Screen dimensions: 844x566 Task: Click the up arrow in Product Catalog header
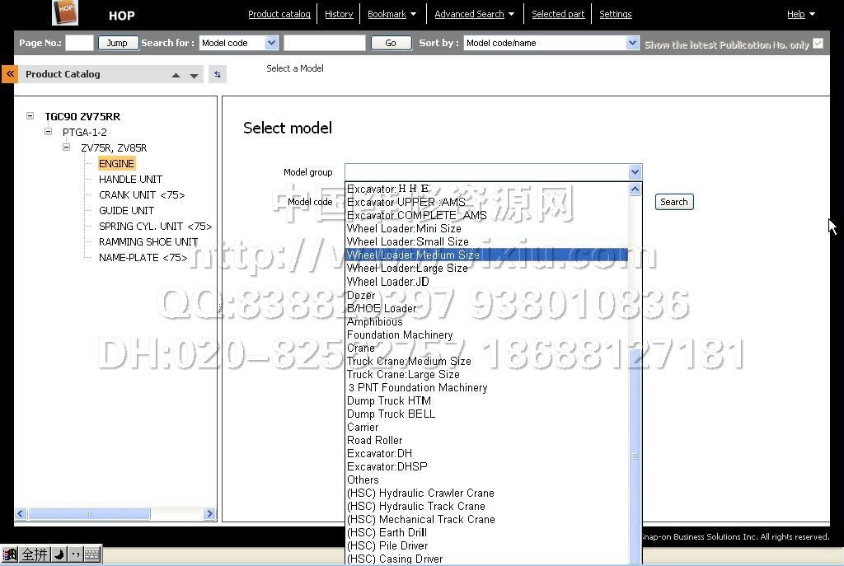[x=176, y=76]
